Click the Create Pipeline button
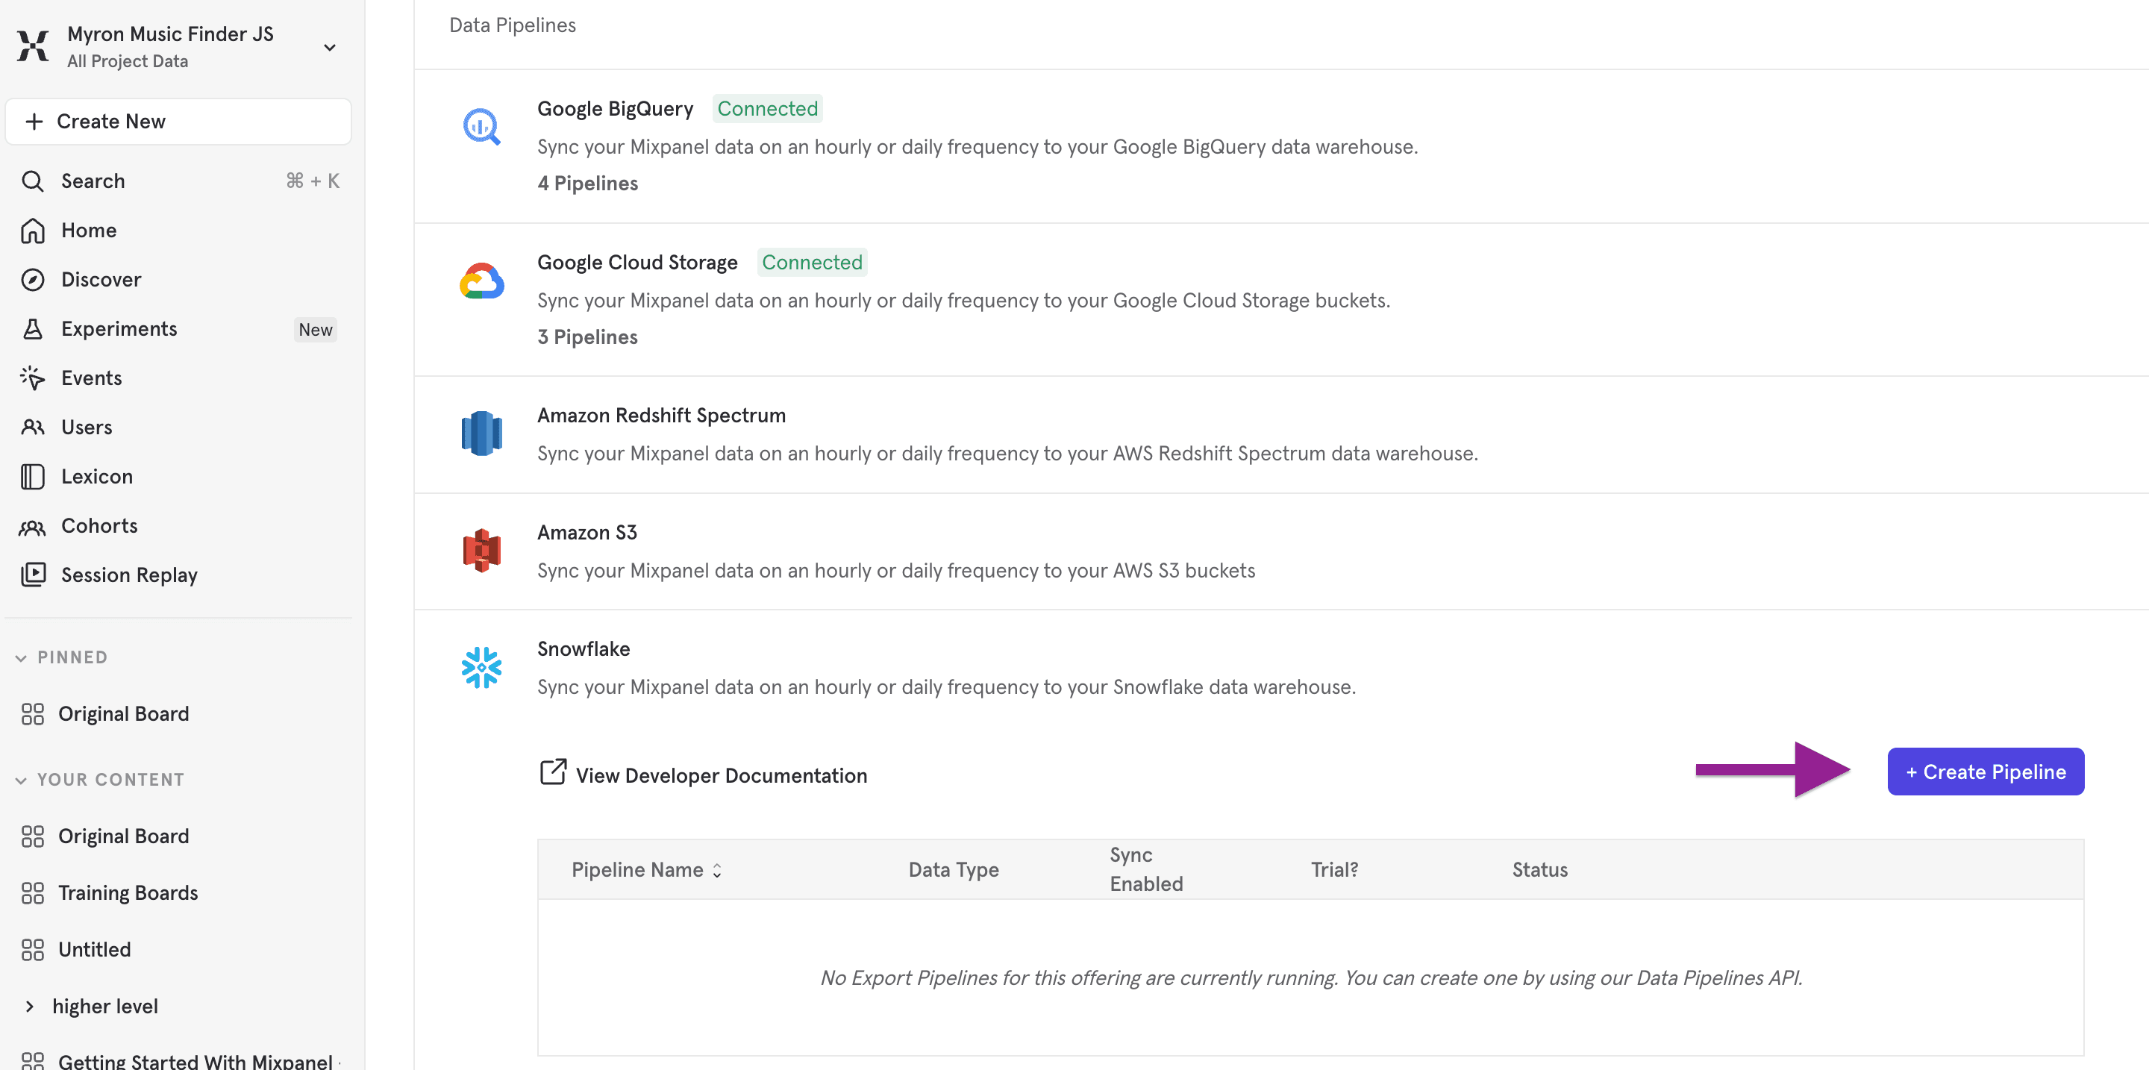 pos(1985,772)
